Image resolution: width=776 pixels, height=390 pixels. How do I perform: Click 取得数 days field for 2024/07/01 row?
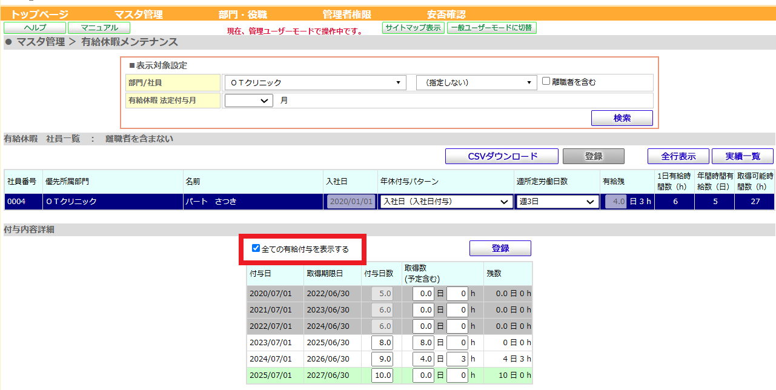[423, 359]
